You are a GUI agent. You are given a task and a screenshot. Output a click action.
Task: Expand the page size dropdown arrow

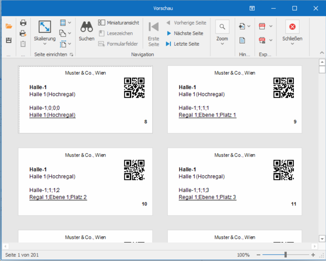pos(70,44)
